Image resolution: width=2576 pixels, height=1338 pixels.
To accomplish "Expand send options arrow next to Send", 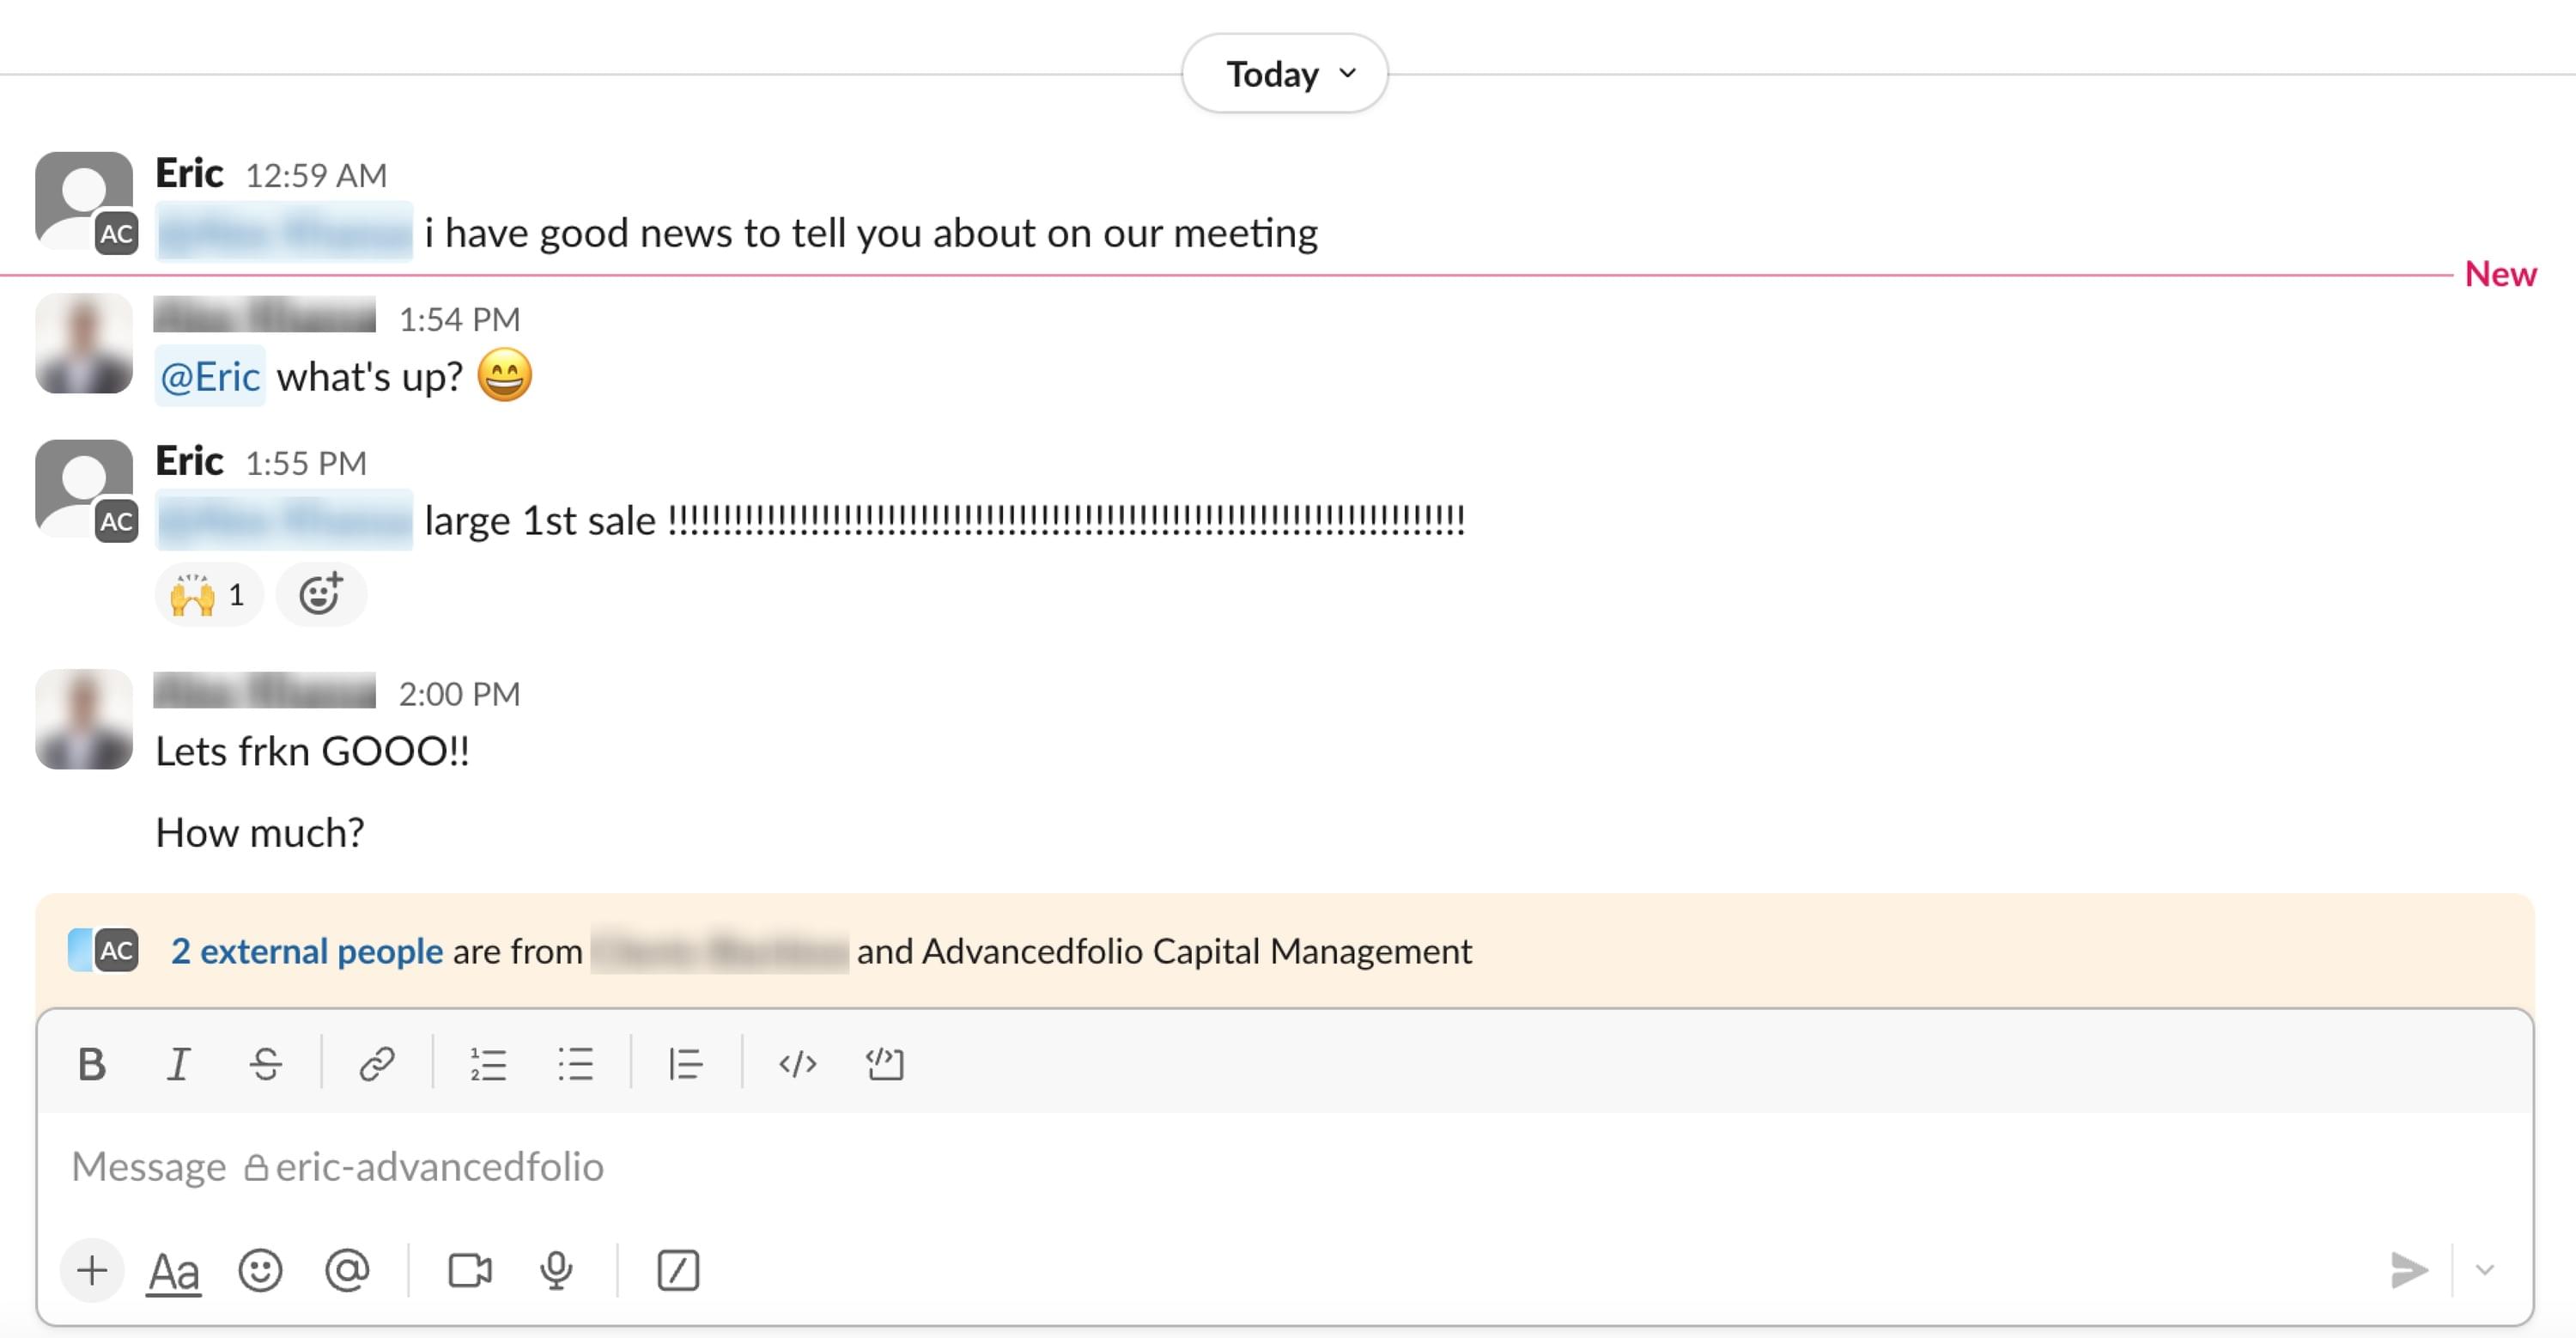I will [2485, 1271].
